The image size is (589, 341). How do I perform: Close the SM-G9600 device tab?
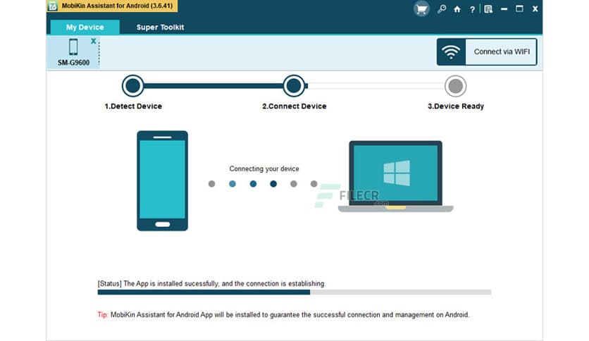pyautogui.click(x=94, y=41)
